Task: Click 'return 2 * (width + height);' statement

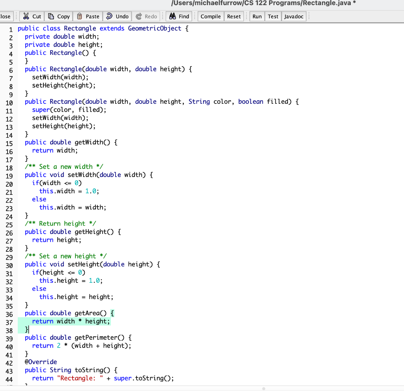Action: point(81,346)
